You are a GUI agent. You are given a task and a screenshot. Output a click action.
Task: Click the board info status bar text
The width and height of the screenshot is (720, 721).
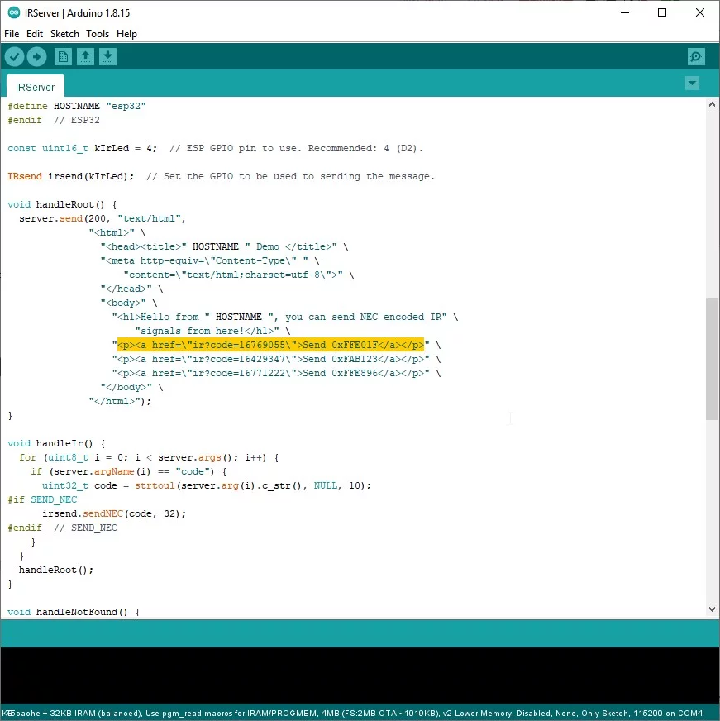point(354,714)
